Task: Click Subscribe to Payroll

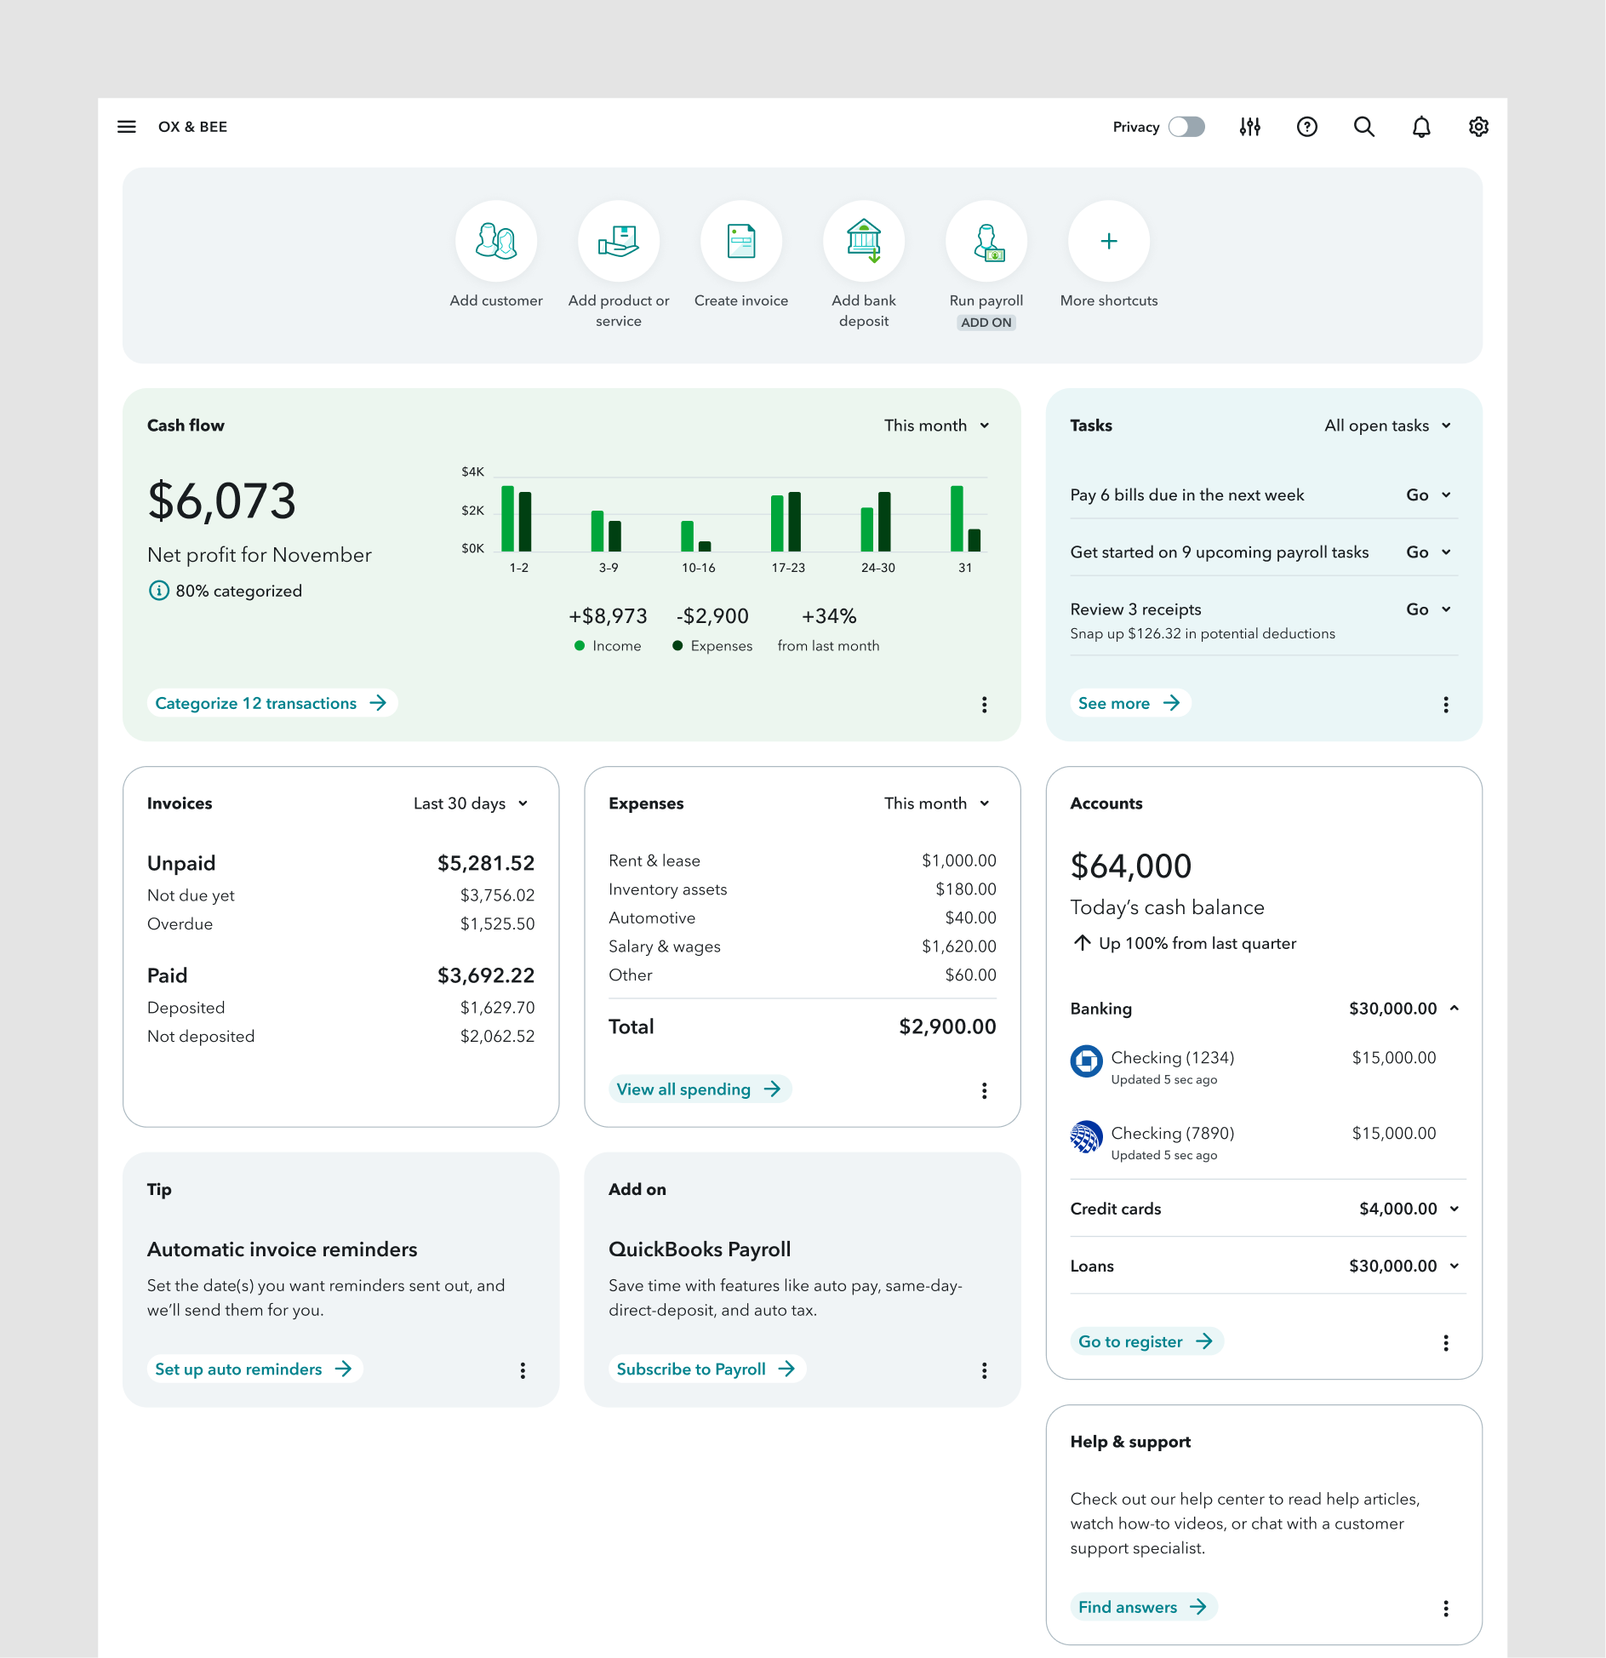Action: (706, 1369)
